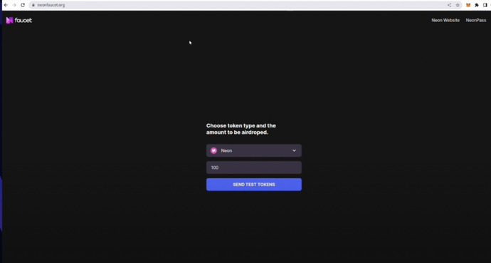This screenshot has height=263, width=491.
Task: Click the share page icon in address bar
Action: pos(449,5)
